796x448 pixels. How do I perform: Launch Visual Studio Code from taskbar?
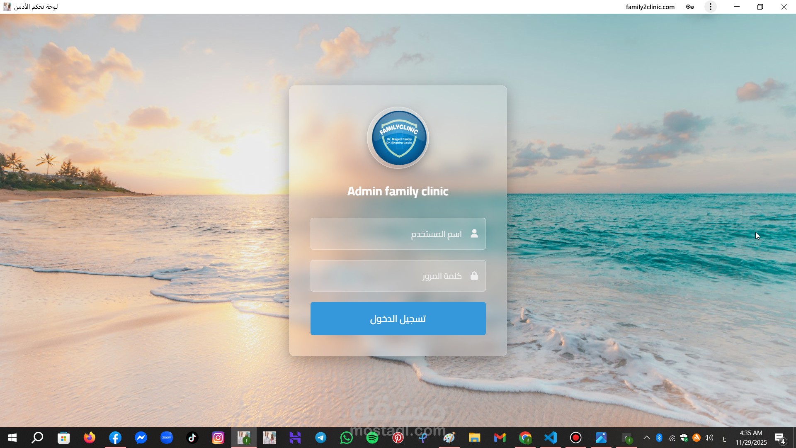pos(551,438)
